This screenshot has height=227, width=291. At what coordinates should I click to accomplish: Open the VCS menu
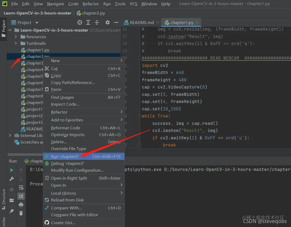click(133, 4)
